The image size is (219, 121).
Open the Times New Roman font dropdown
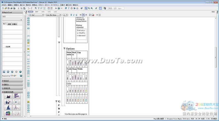pos(53,15)
